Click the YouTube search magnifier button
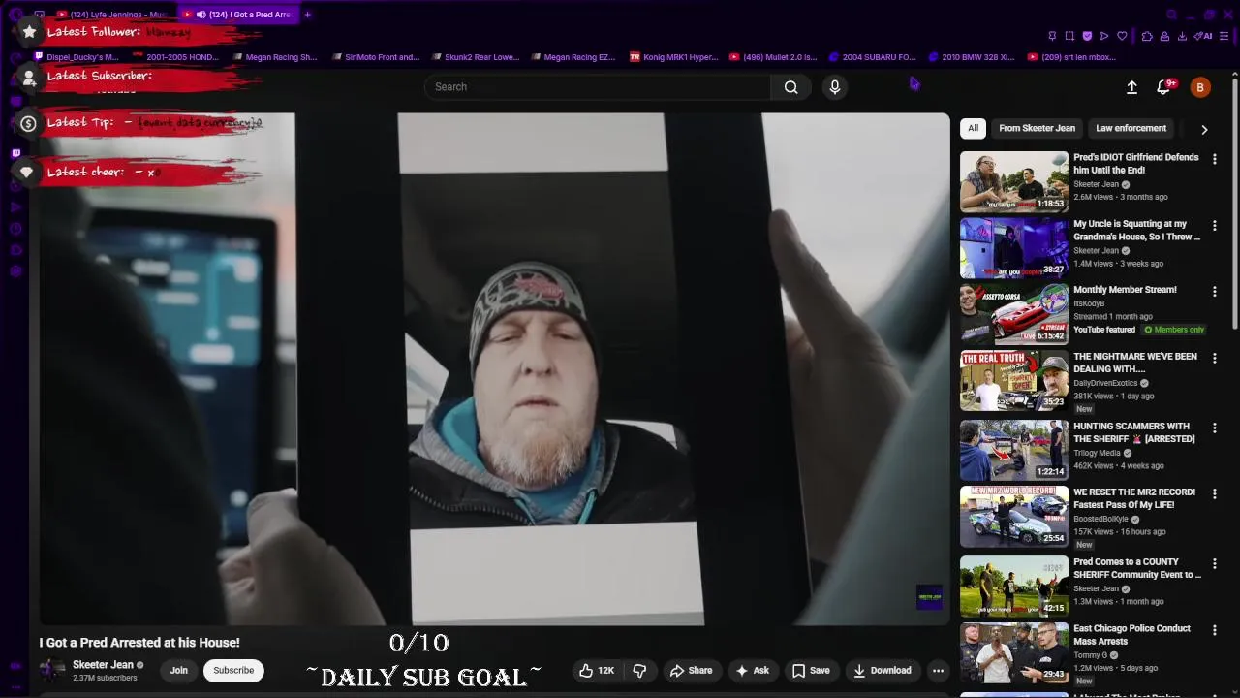The image size is (1240, 698). [791, 87]
